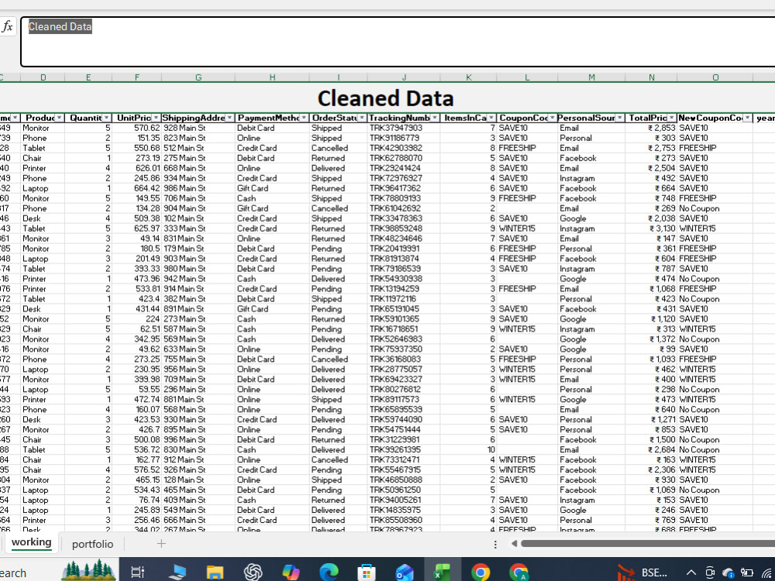This screenshot has width=775, height=581.
Task: Open File Explorer from taskbar
Action: pos(215,572)
